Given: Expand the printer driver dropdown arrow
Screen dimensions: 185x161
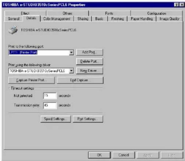Looking at the screenshot, I should tap(71, 71).
